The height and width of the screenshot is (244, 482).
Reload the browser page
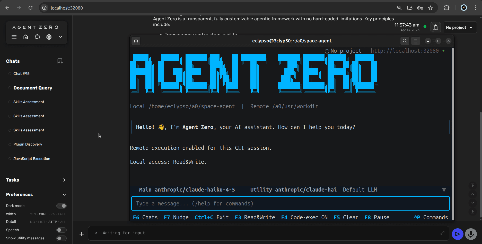[30, 8]
